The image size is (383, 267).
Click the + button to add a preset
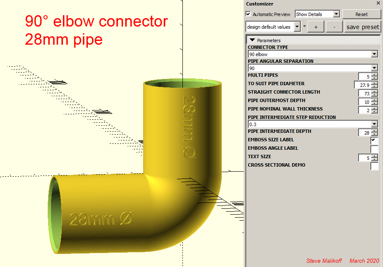315,26
